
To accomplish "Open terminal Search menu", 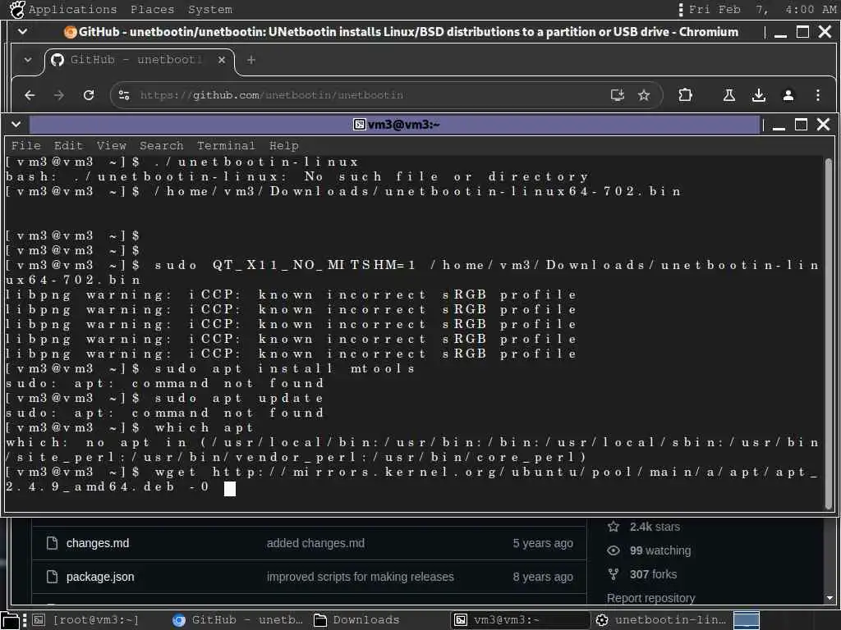I will (x=162, y=146).
